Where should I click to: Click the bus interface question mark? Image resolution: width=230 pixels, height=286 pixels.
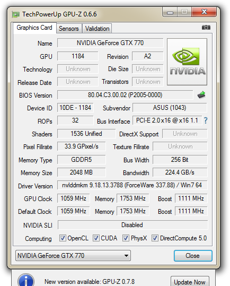click(206, 120)
